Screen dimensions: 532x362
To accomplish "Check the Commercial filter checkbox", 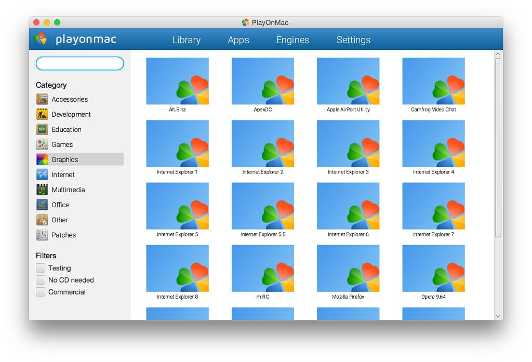I will 41,292.
